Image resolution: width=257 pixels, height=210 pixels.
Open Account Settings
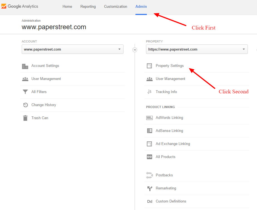45,66
